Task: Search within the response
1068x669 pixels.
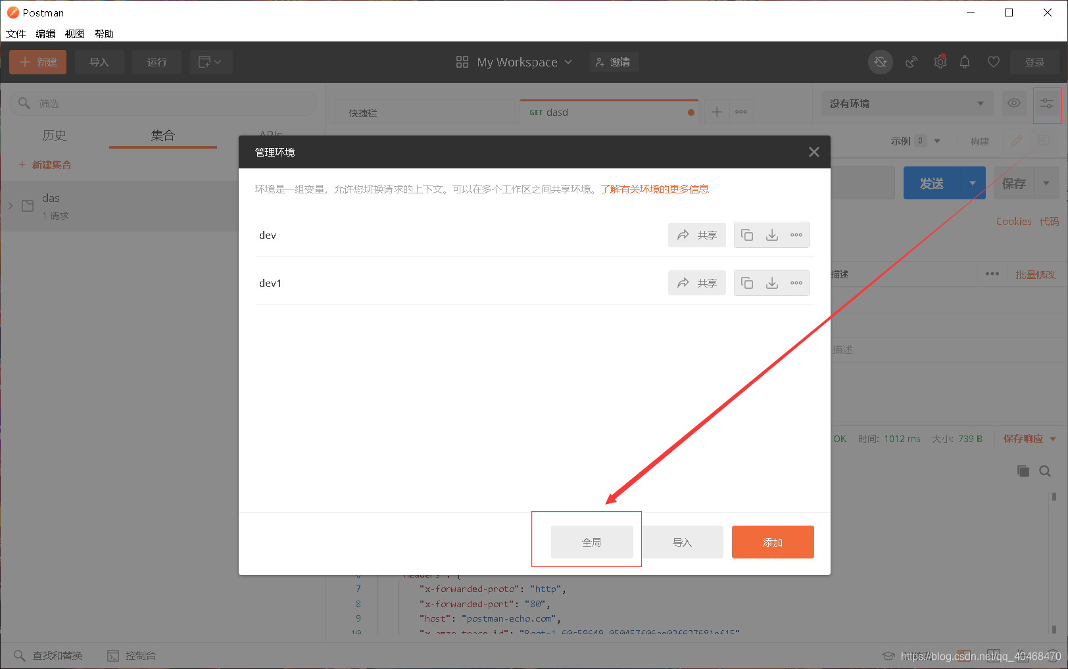Action: click(x=1045, y=471)
